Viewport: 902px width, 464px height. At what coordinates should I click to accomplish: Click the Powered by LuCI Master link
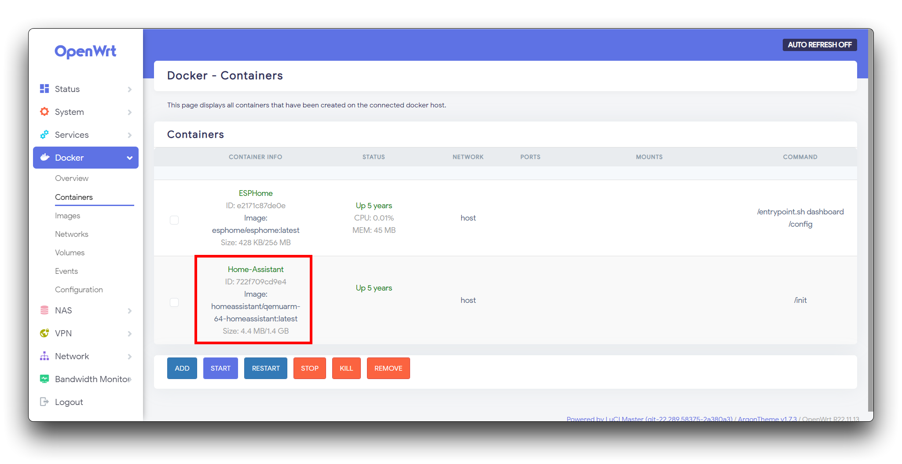(x=649, y=419)
